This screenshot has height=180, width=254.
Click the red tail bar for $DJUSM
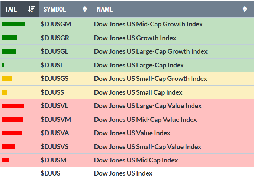(x=6, y=160)
